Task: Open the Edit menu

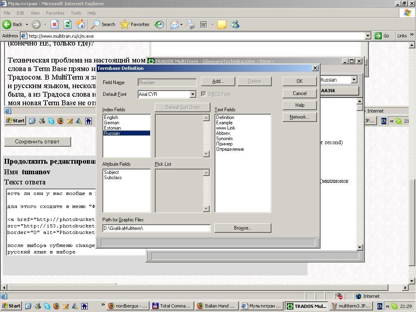Action: coord(20,13)
